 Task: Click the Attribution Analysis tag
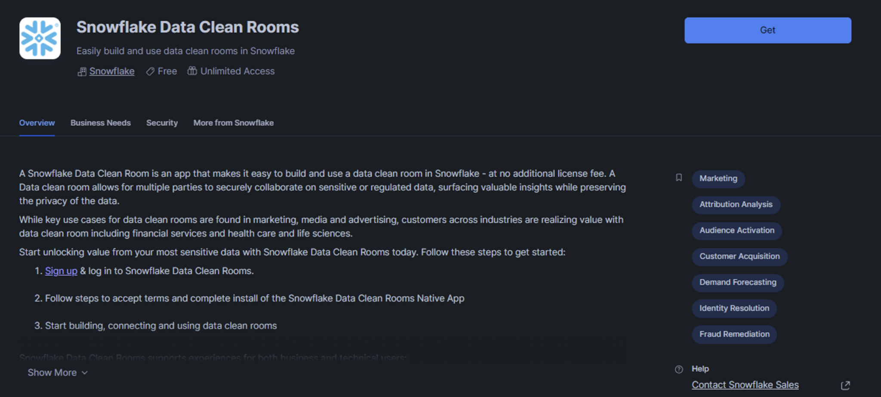[736, 205]
